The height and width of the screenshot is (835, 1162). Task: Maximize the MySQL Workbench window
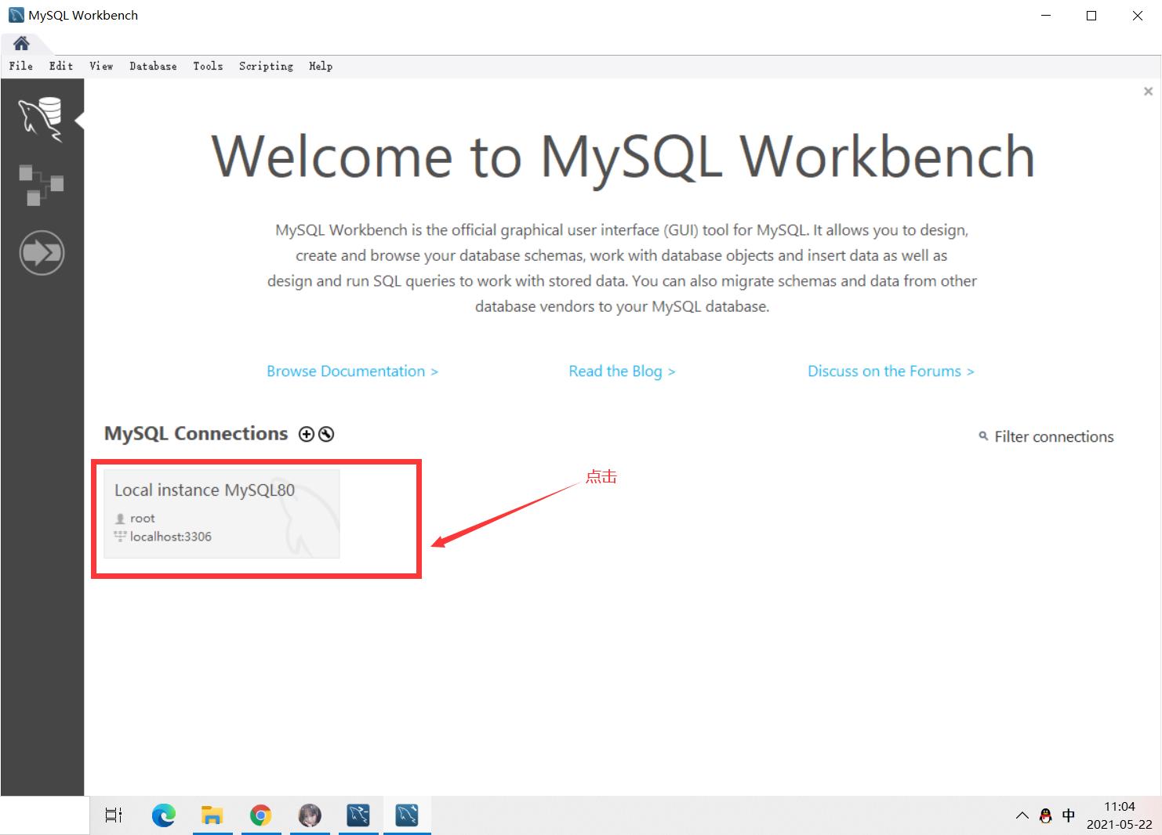pos(1091,16)
